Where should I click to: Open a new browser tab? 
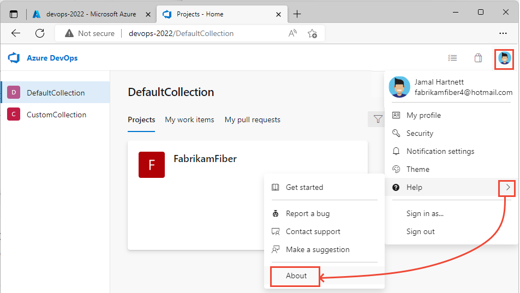297,14
